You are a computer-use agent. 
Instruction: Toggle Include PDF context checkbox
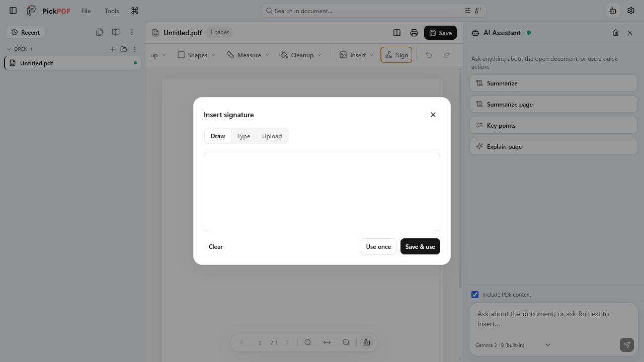[475, 295]
